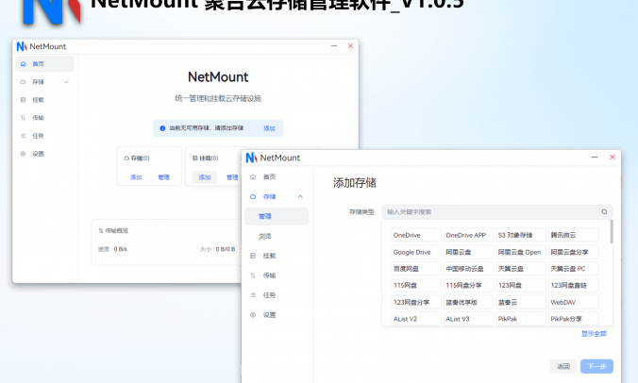Screen dimensions: 638x383
Task: Select 首页 in the back window sidebar
Action: point(44,64)
